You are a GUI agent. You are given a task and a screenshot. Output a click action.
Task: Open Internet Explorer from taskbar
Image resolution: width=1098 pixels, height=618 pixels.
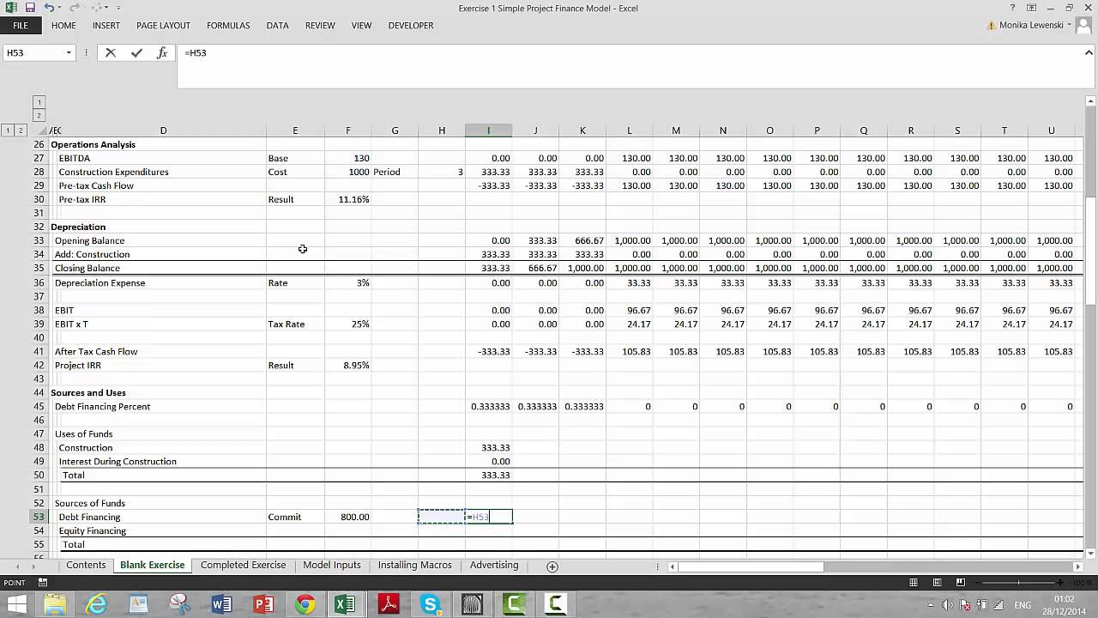coord(96,604)
